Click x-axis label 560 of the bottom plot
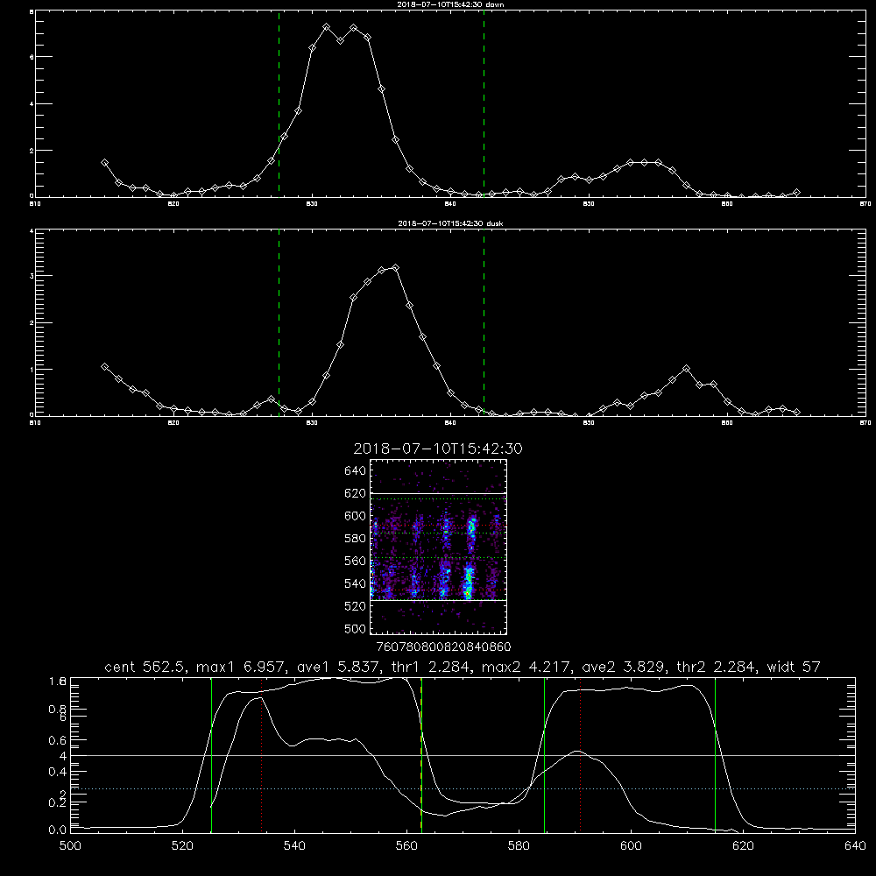Screen dimensions: 876x876 (406, 846)
